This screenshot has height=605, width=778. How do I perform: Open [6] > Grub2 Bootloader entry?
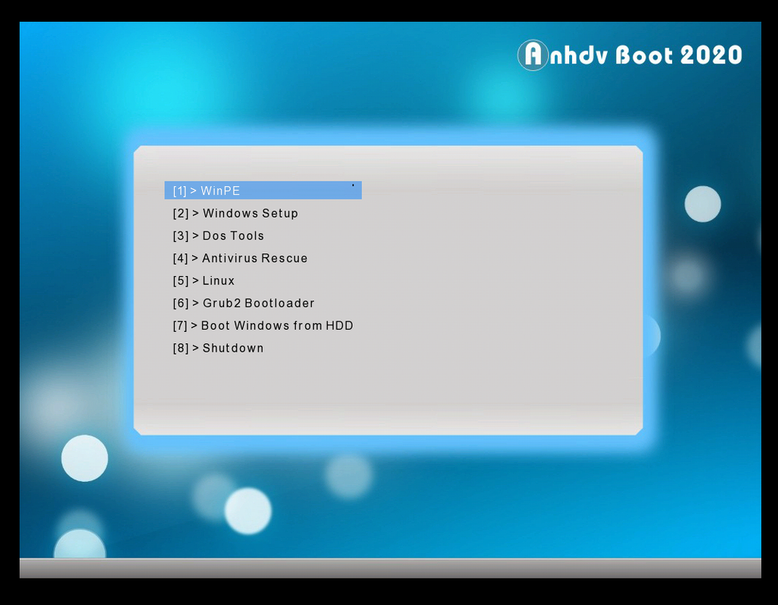coord(244,303)
